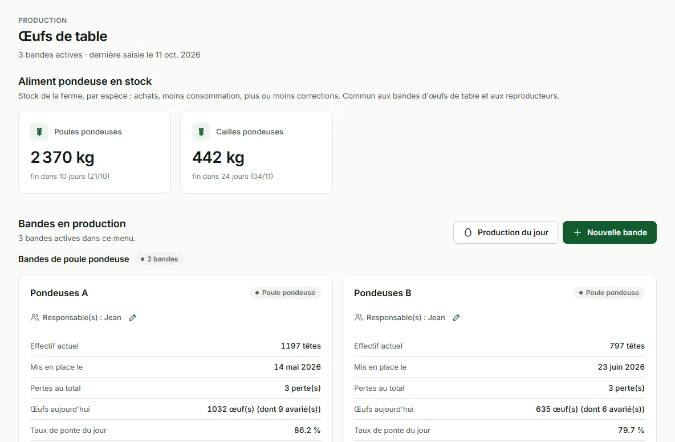Click 'fin dans 24 jours (04/11)' text
The height and width of the screenshot is (442, 675).
point(233,176)
